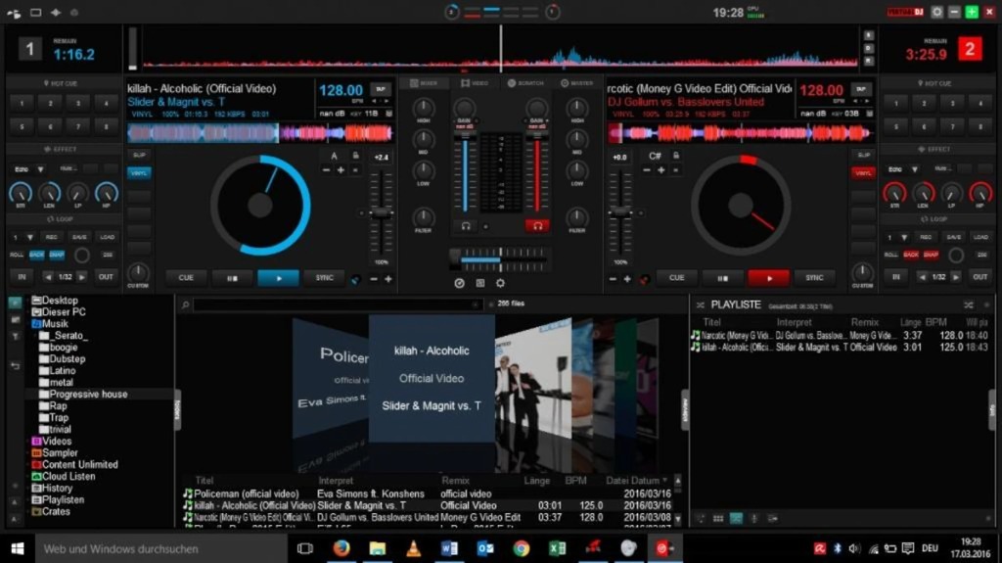Click the square icon between clock and gear

(479, 283)
